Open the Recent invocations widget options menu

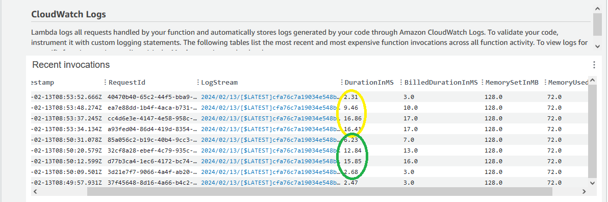(593, 65)
